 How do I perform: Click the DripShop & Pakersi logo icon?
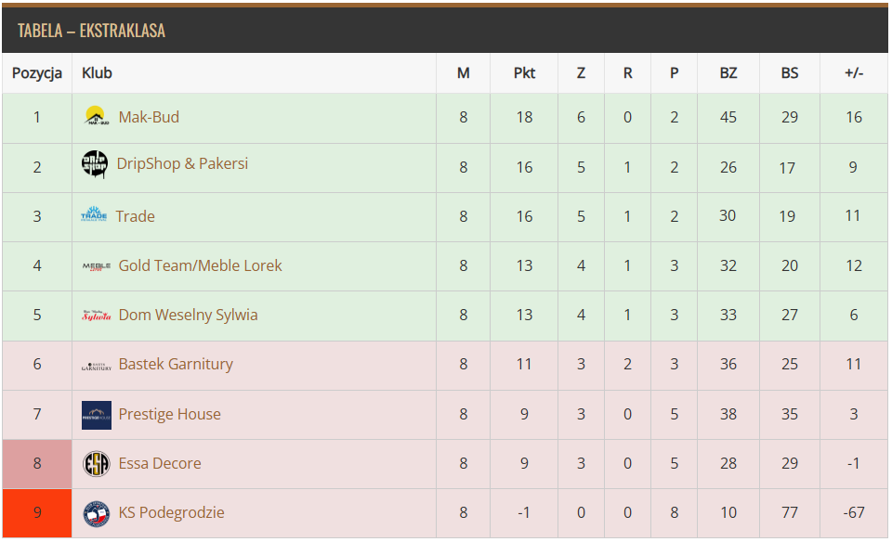tap(95, 164)
